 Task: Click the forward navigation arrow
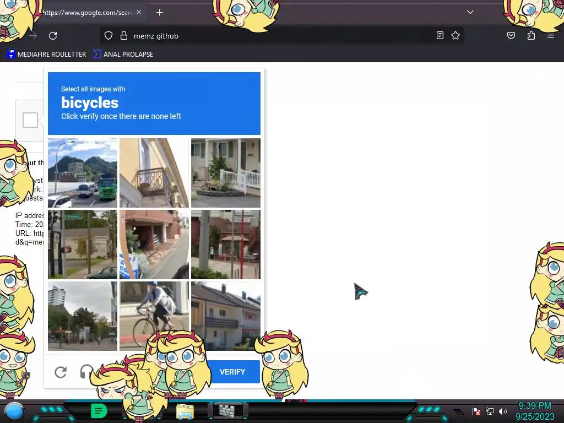click(x=33, y=36)
